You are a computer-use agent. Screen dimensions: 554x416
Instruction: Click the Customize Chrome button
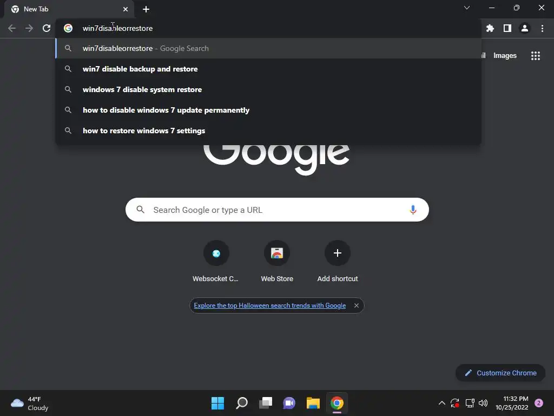point(500,373)
